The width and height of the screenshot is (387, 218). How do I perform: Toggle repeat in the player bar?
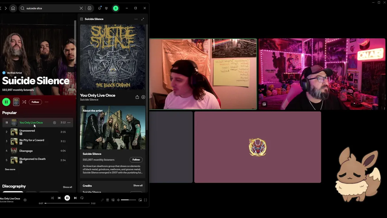82,198
